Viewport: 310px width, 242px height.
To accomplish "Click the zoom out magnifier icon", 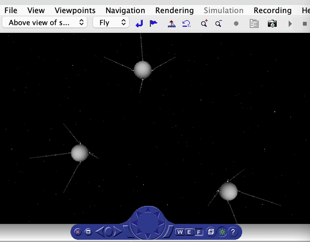I will click(219, 24).
